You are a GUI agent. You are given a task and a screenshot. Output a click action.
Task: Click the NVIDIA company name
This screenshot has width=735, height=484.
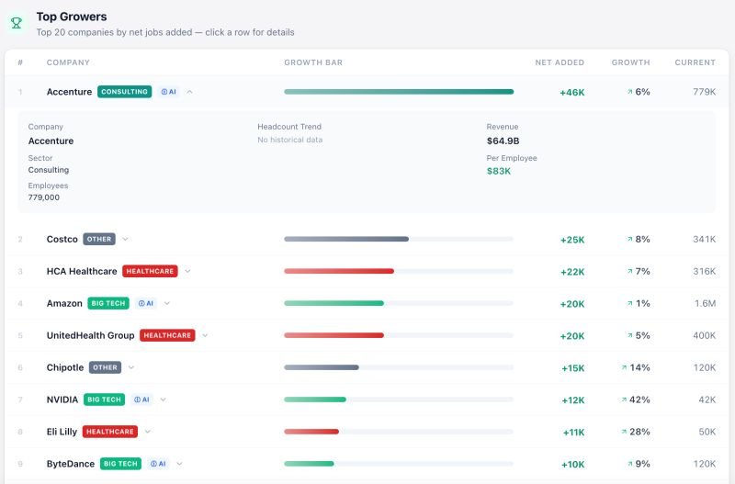point(62,400)
